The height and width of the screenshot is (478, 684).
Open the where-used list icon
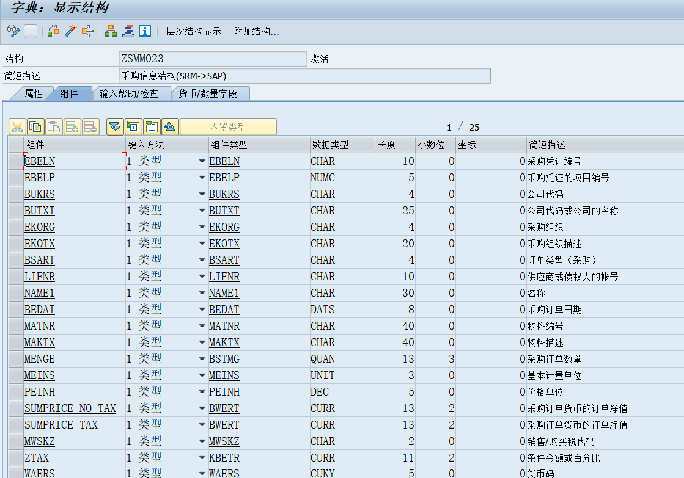(x=87, y=31)
